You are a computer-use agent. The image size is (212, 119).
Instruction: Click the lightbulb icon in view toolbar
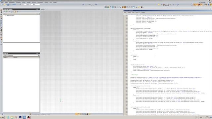tap(139, 7)
